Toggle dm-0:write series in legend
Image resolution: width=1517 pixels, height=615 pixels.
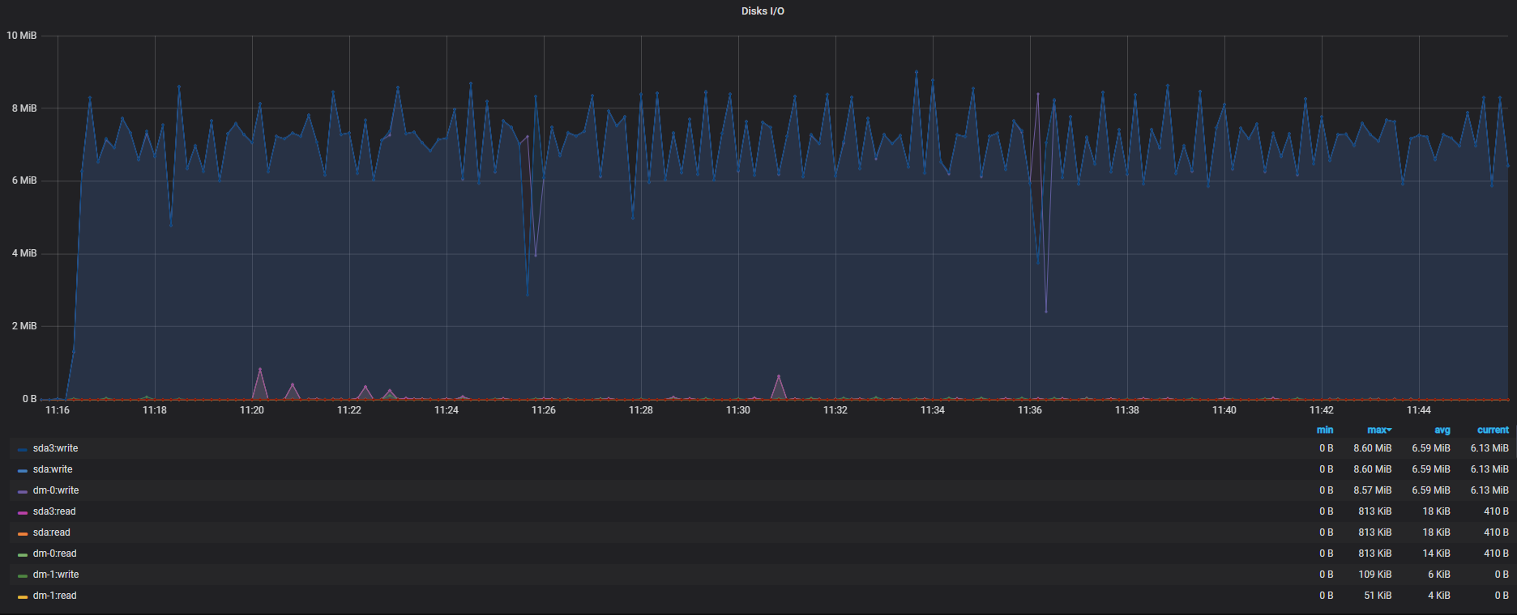coord(56,490)
